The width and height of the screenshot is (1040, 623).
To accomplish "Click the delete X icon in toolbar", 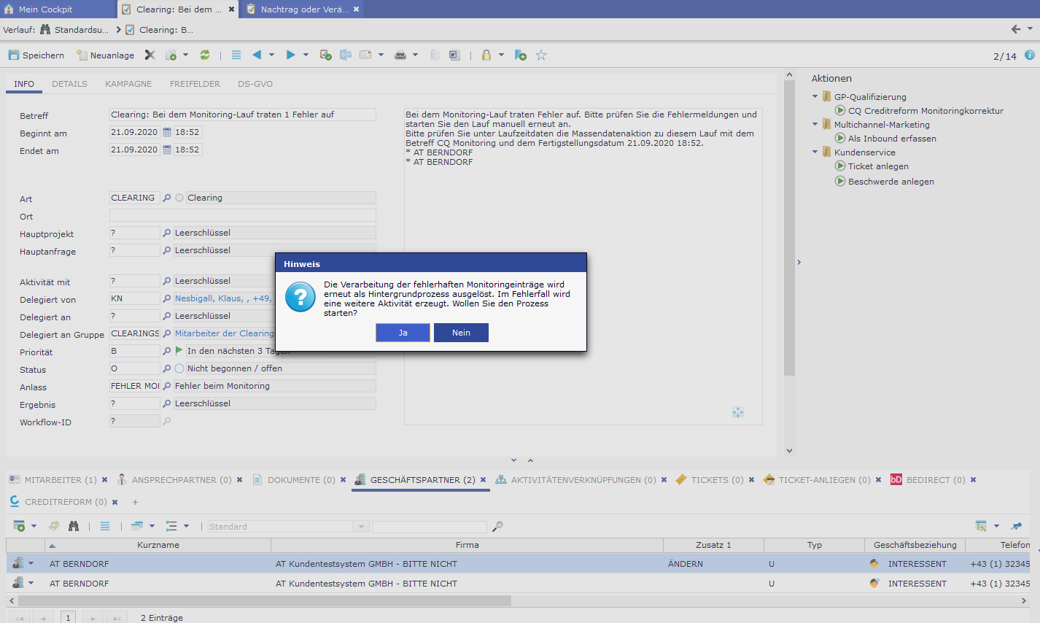I will [150, 55].
